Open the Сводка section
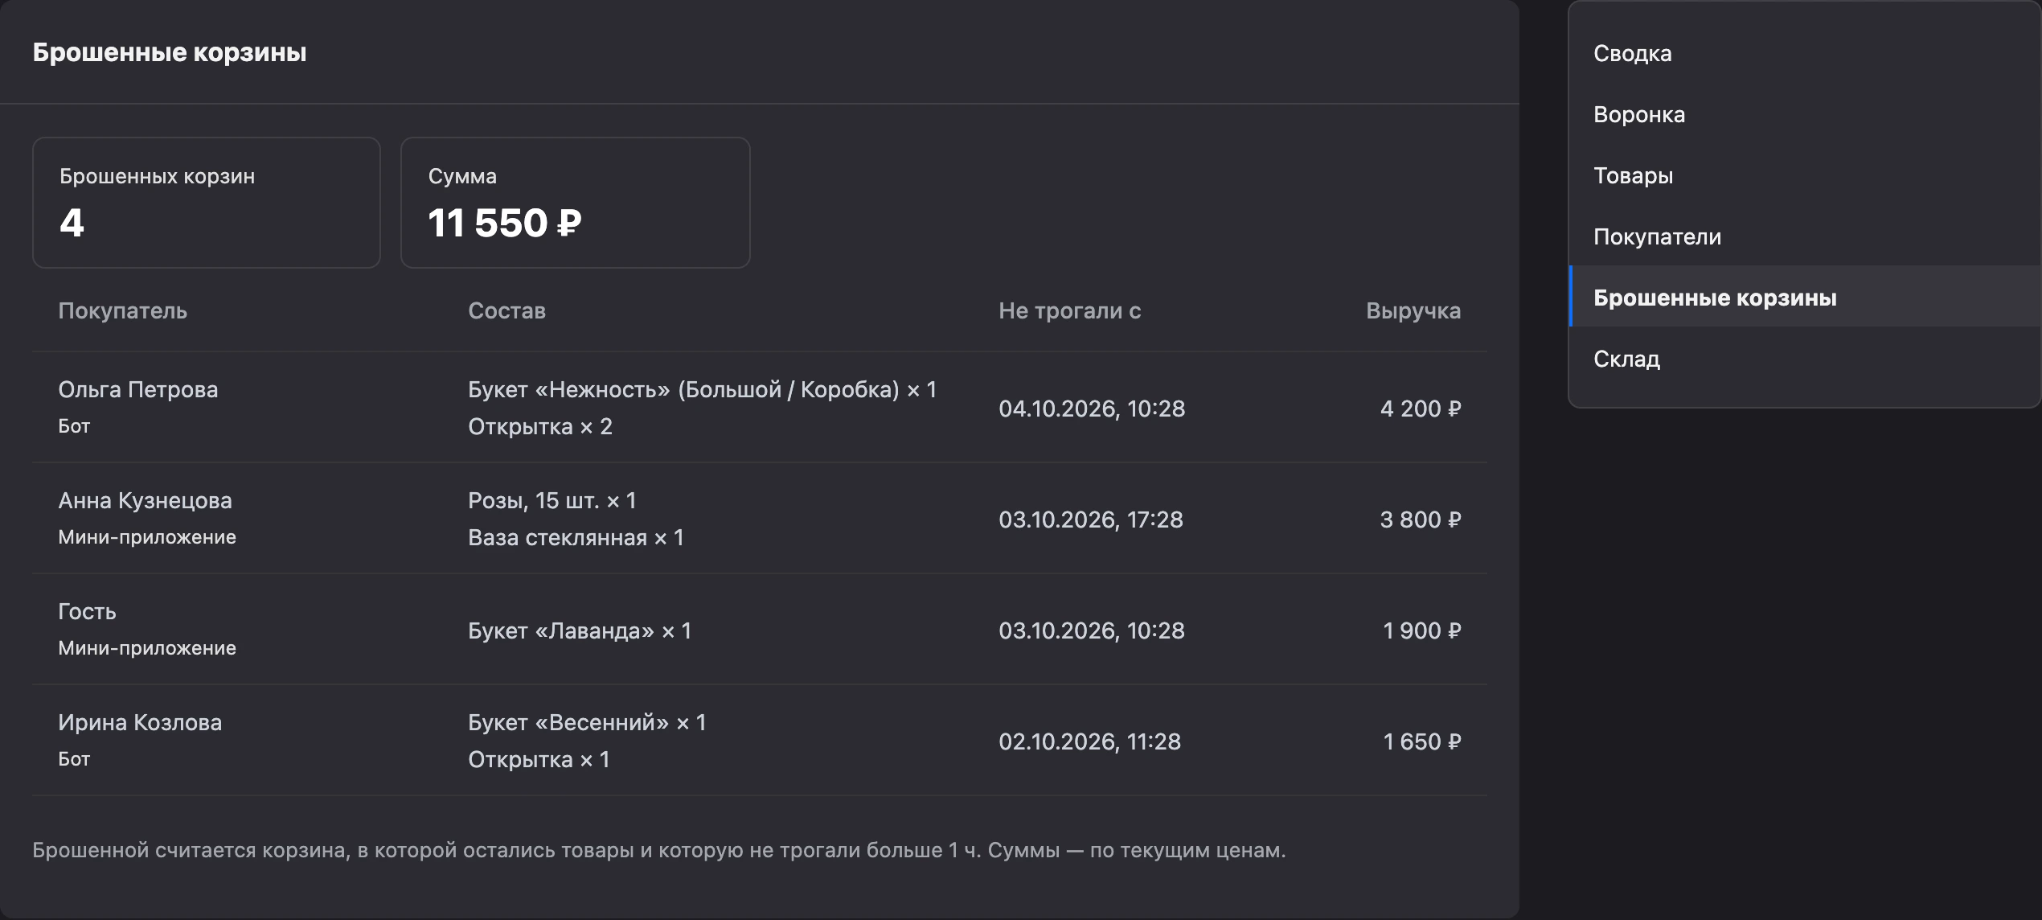Screen dimensions: 2042x920 click(x=1805, y=53)
